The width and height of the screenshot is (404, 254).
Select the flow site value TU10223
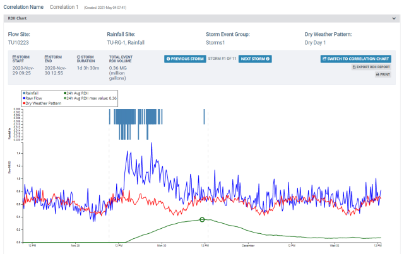[x=18, y=42]
